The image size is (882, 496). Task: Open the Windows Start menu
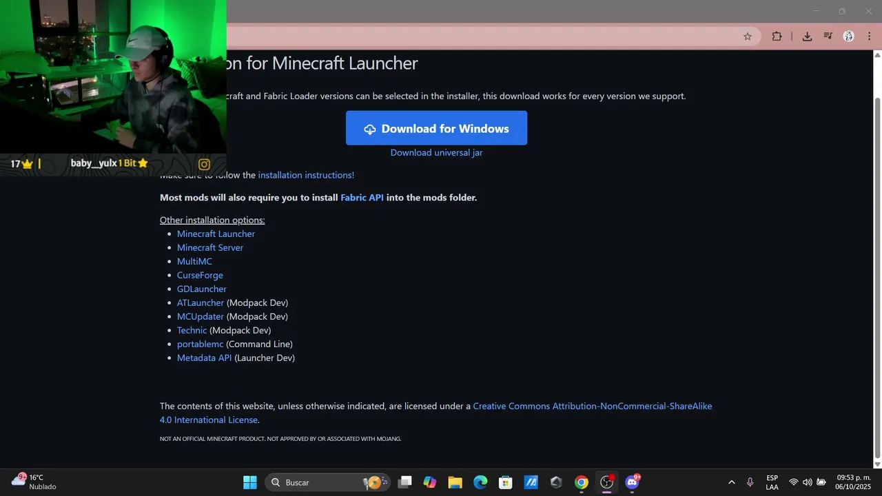(250, 482)
